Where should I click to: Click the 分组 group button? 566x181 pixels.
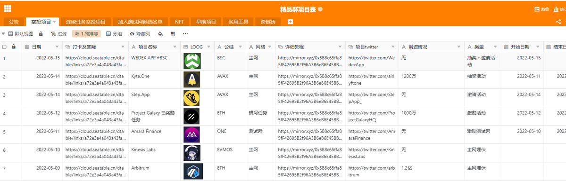point(114,34)
